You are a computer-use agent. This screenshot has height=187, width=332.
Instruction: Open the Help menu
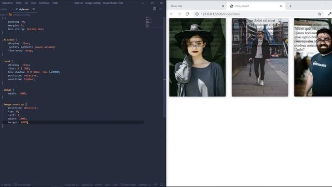click(55, 3)
